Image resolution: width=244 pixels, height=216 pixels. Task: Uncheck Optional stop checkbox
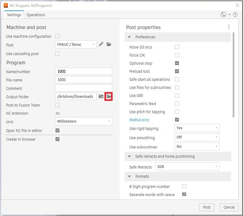click(177, 63)
